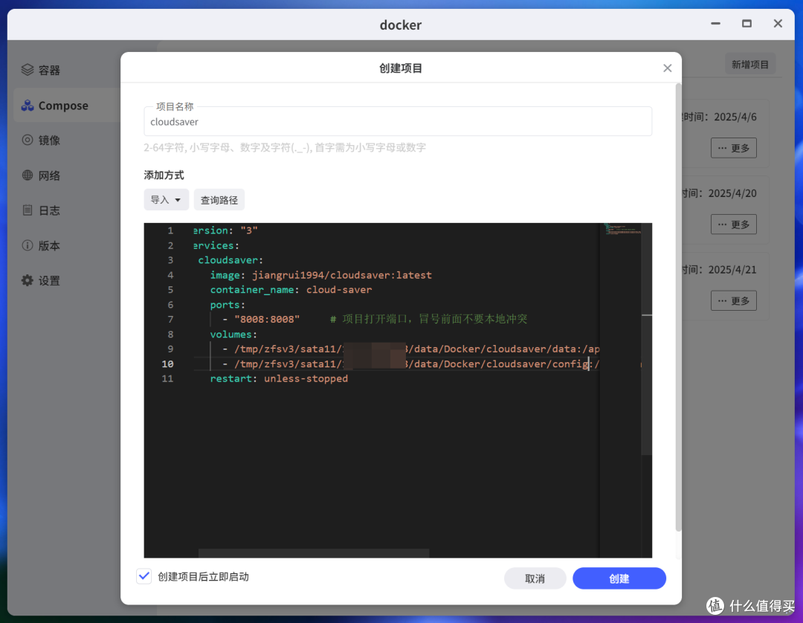Viewport: 803px width, 623px height.
Task: Click the 创建 button
Action: pyautogui.click(x=619, y=578)
